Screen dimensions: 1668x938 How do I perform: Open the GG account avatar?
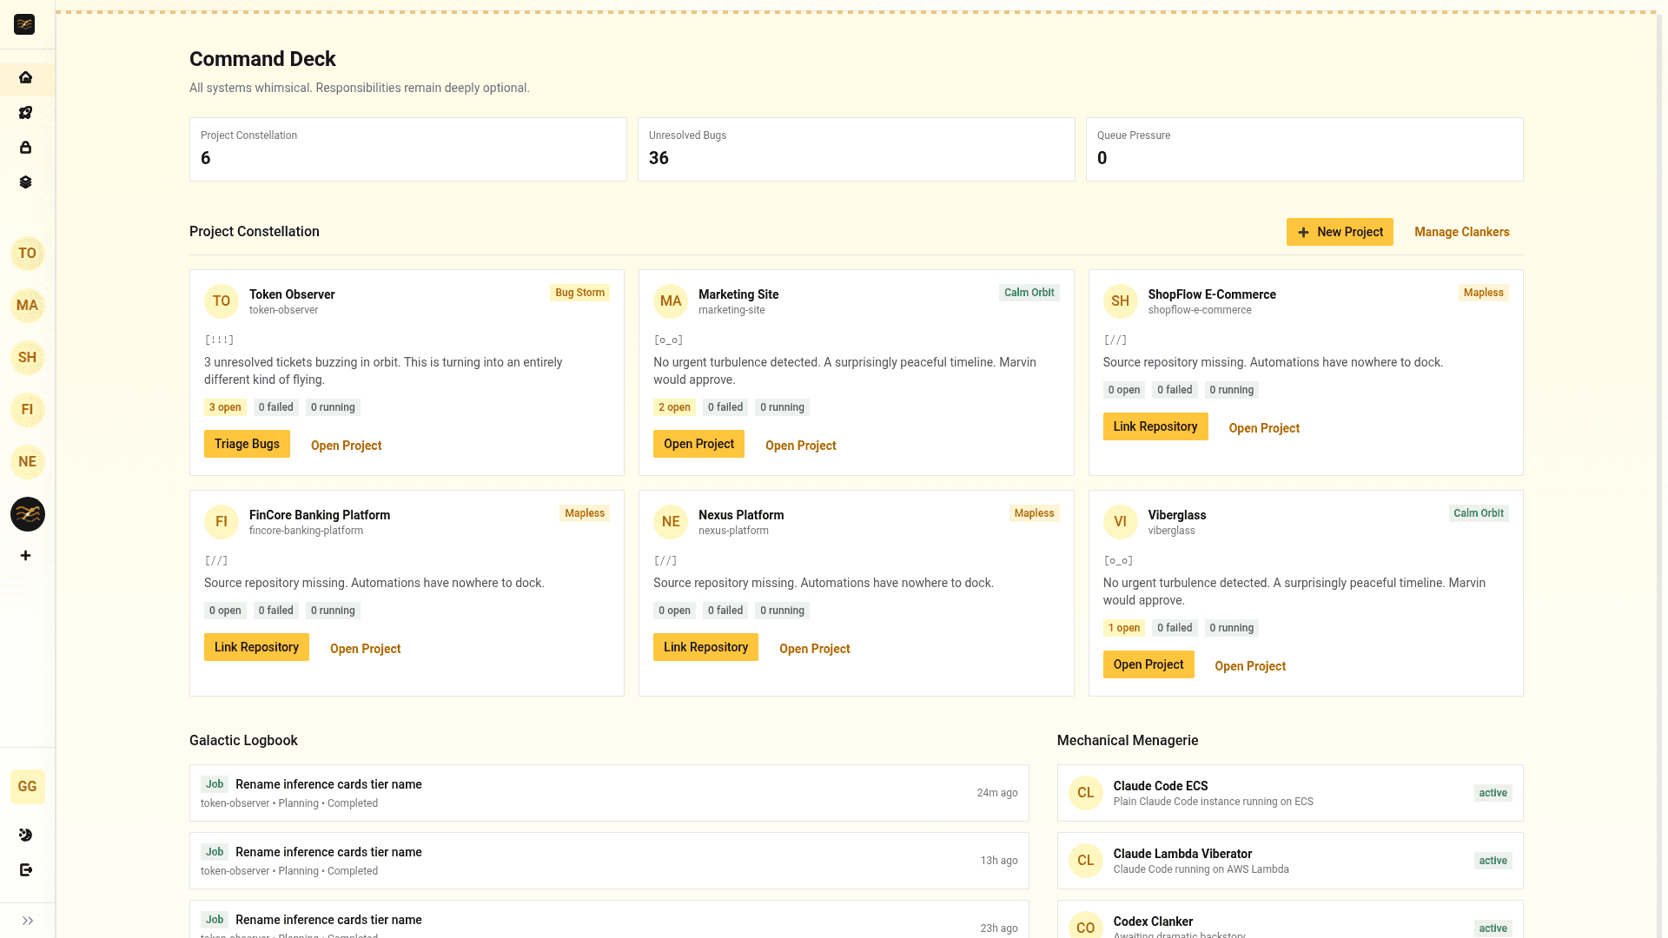27,786
